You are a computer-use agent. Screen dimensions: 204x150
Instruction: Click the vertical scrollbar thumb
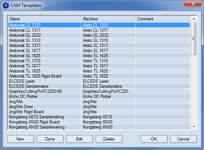click(x=194, y=39)
